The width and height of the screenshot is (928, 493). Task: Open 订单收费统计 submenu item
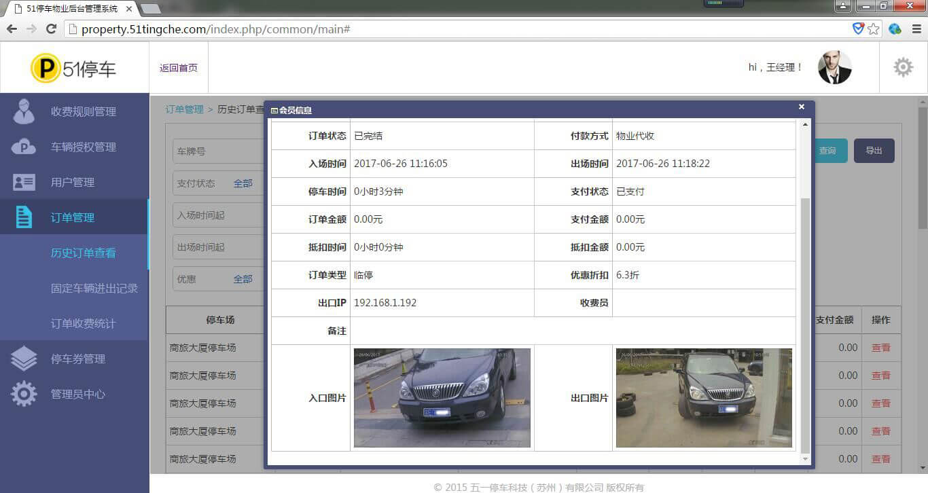pyautogui.click(x=83, y=323)
